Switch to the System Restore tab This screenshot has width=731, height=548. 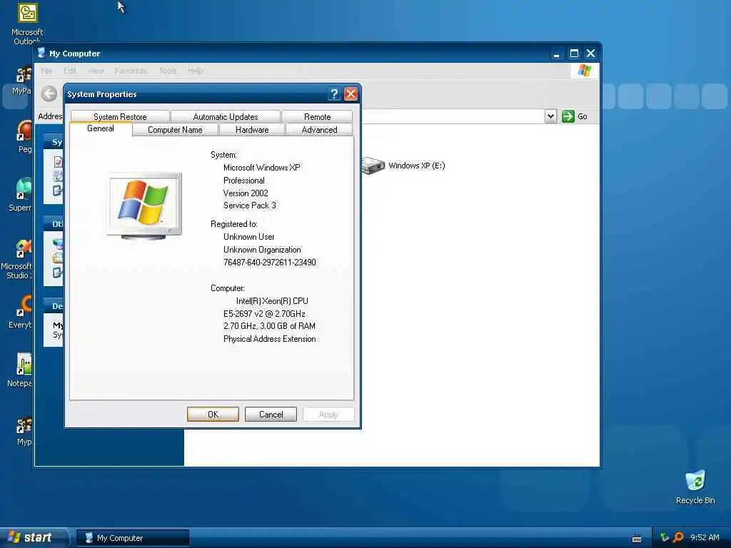120,116
